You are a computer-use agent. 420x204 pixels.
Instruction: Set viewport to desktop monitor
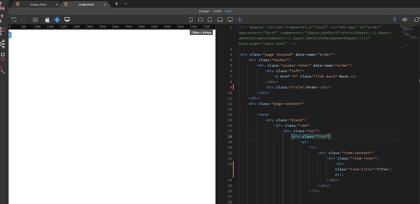click(x=230, y=20)
